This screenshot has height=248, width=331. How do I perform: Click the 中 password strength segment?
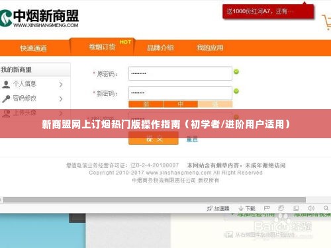(x=181, y=104)
